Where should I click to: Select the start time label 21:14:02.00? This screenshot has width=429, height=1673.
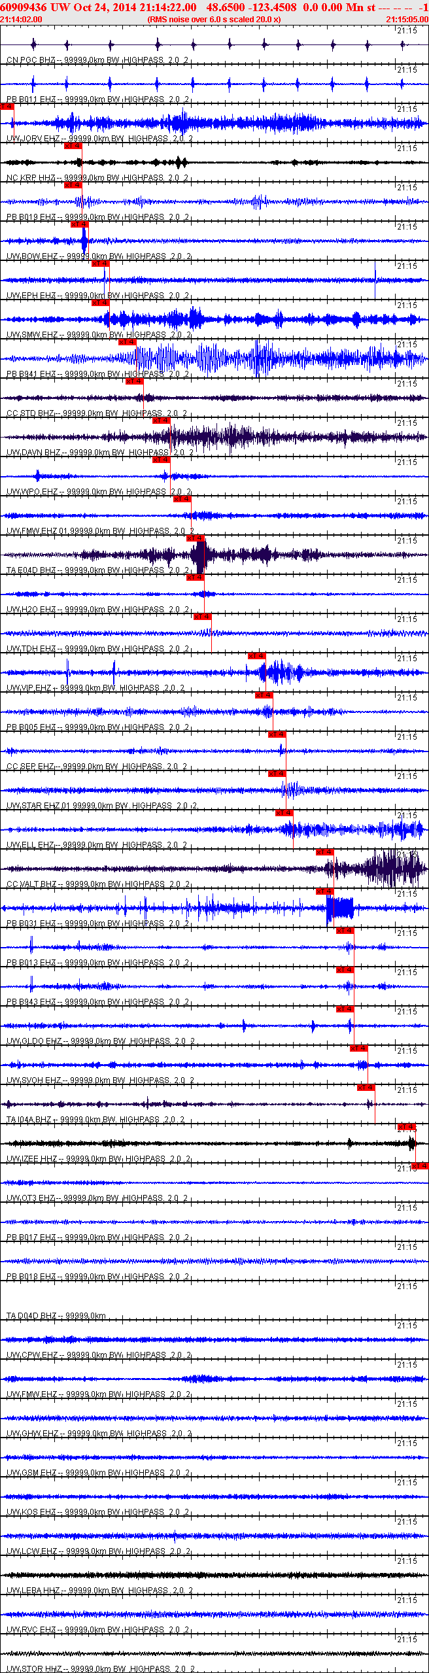click(22, 20)
